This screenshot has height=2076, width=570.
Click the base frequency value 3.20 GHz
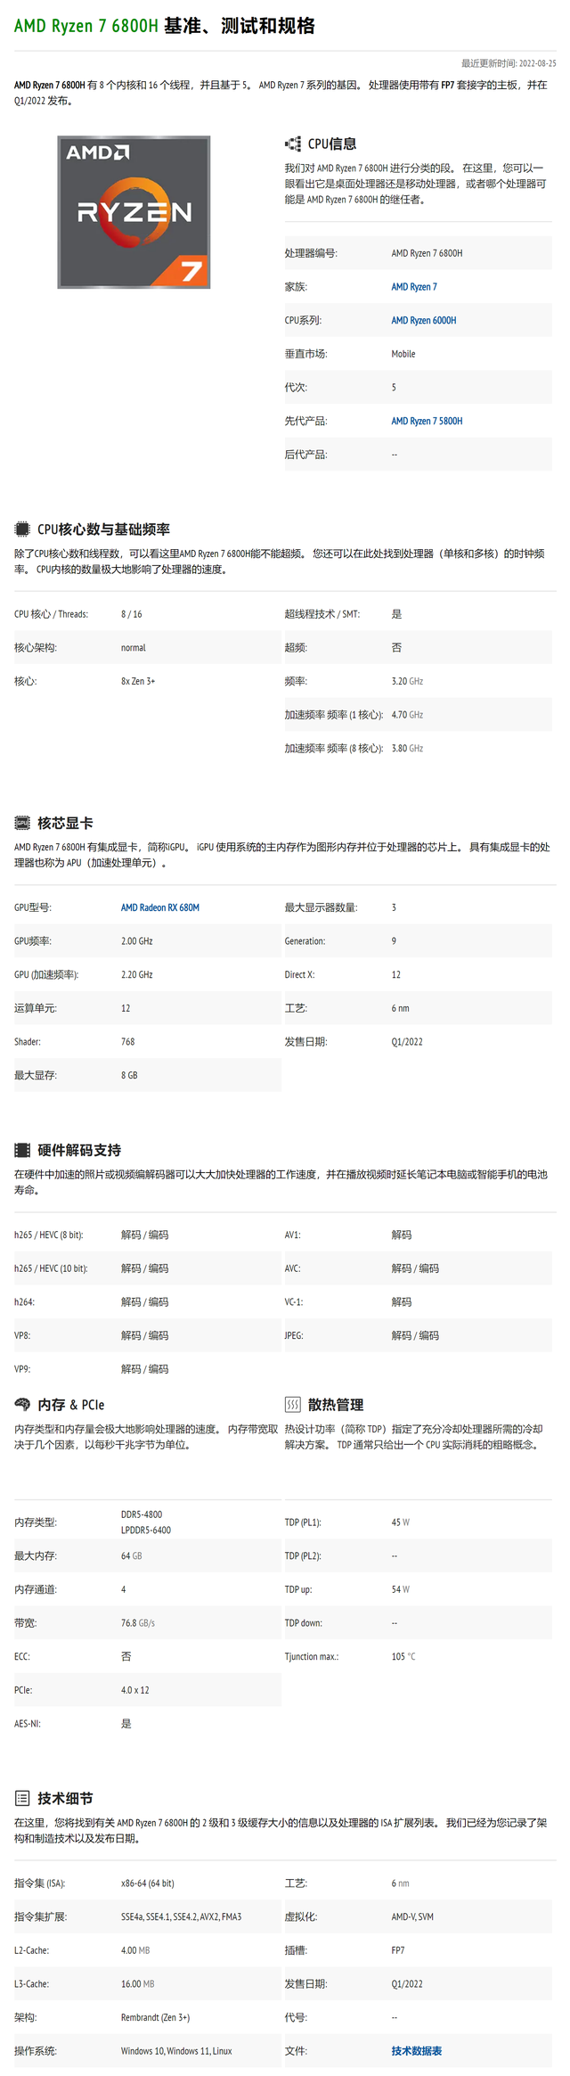(407, 681)
